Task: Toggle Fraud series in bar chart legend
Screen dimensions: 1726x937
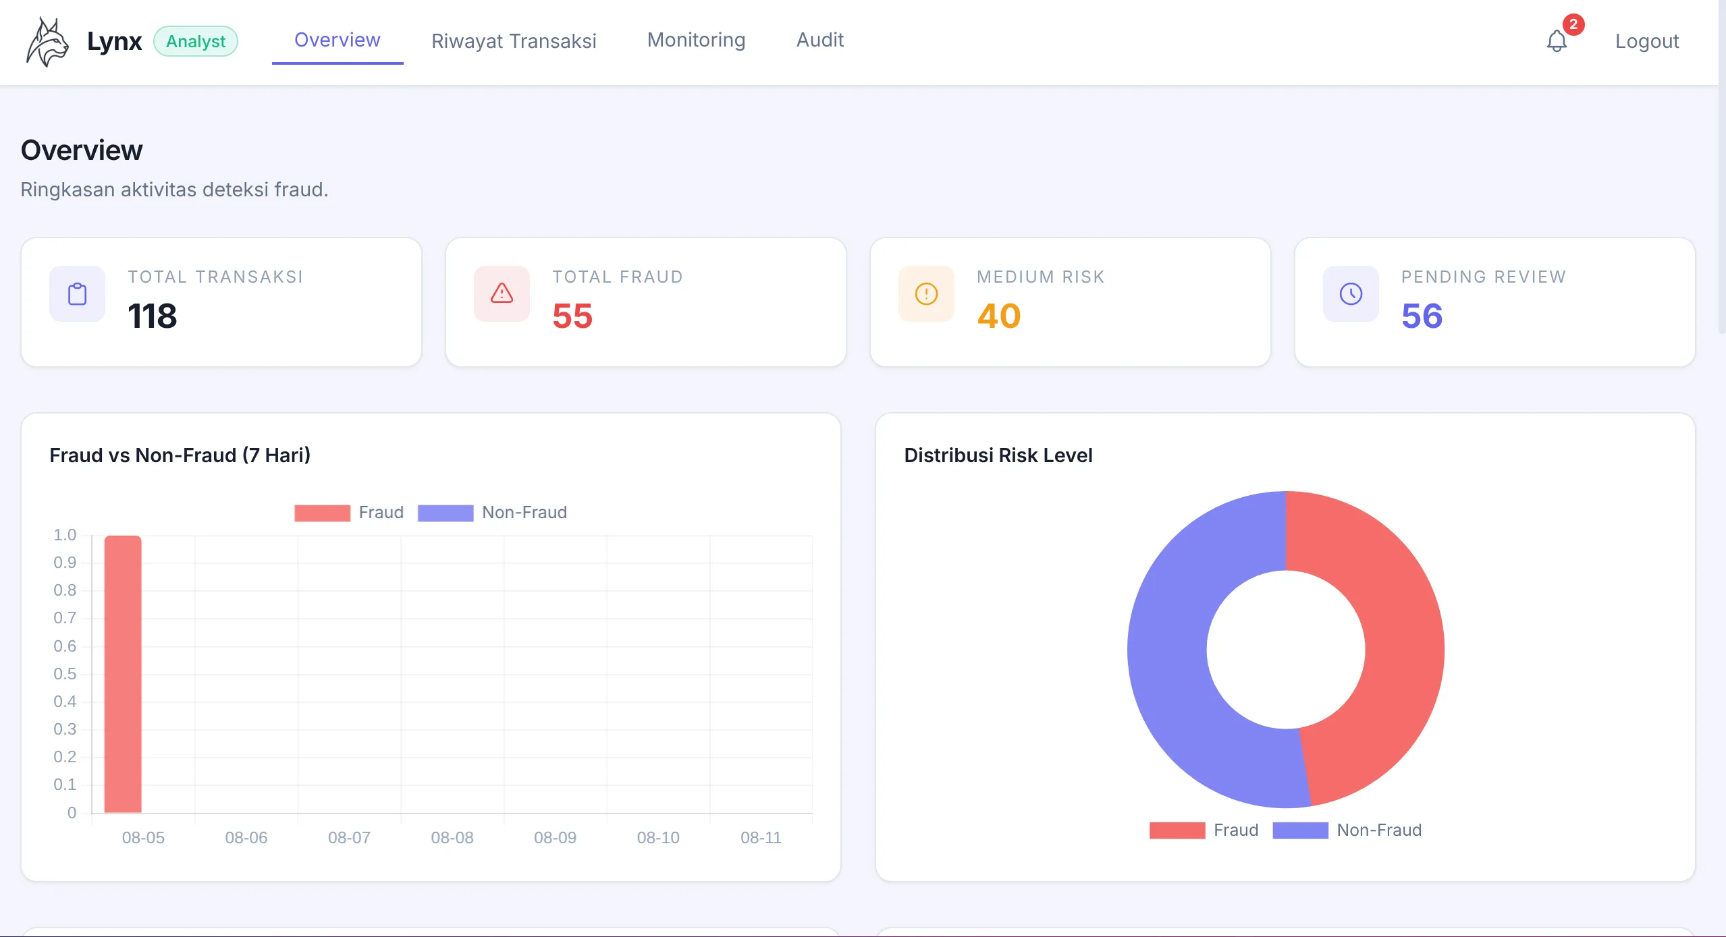Action: point(349,513)
